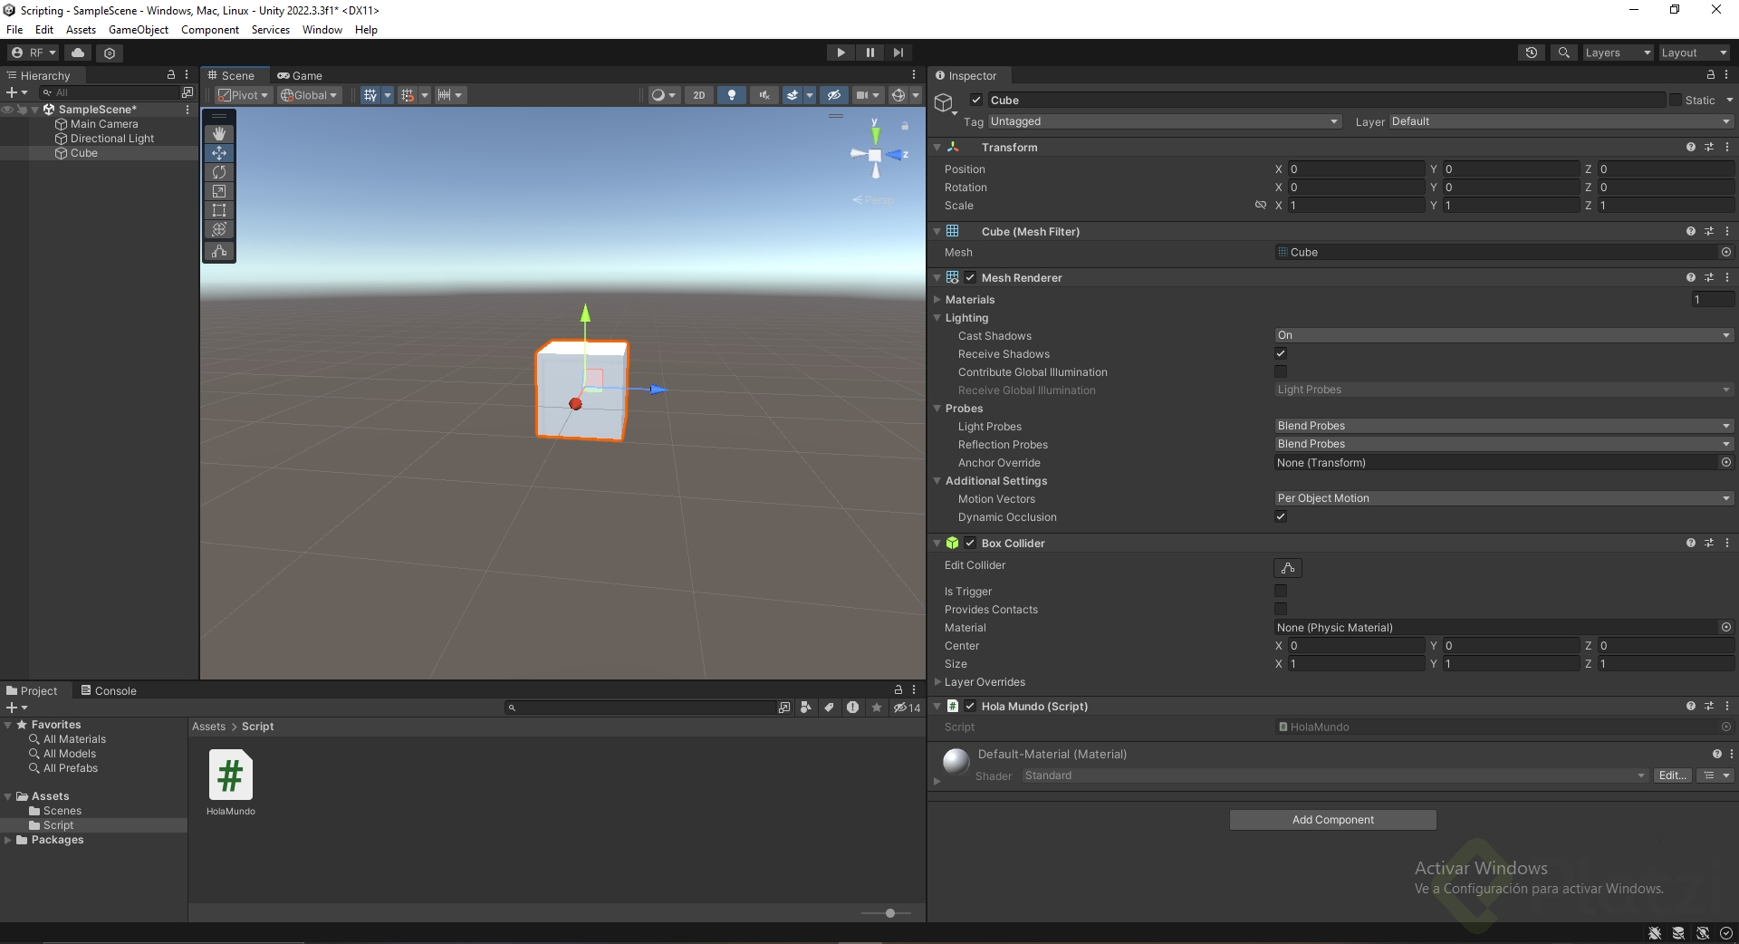This screenshot has height=944, width=1739.
Task: Click the Edit Collider button icon
Action: point(1287,568)
